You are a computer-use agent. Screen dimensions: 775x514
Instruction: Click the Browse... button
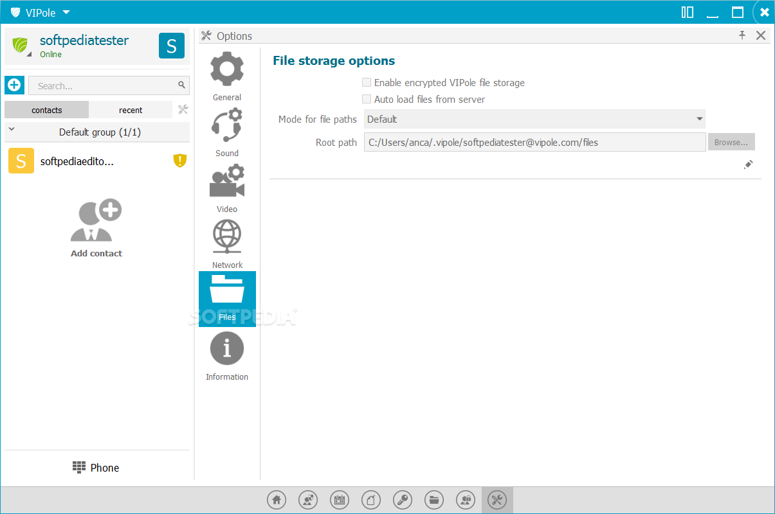click(x=731, y=142)
